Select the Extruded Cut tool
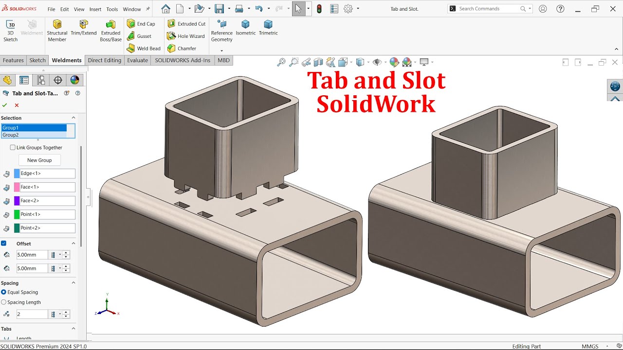Viewport: 623px width, 350px height. [x=186, y=24]
